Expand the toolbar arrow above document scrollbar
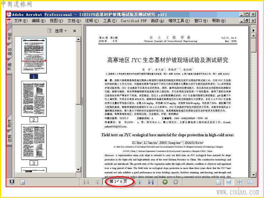This screenshot has height=198, width=264. tap(253, 30)
